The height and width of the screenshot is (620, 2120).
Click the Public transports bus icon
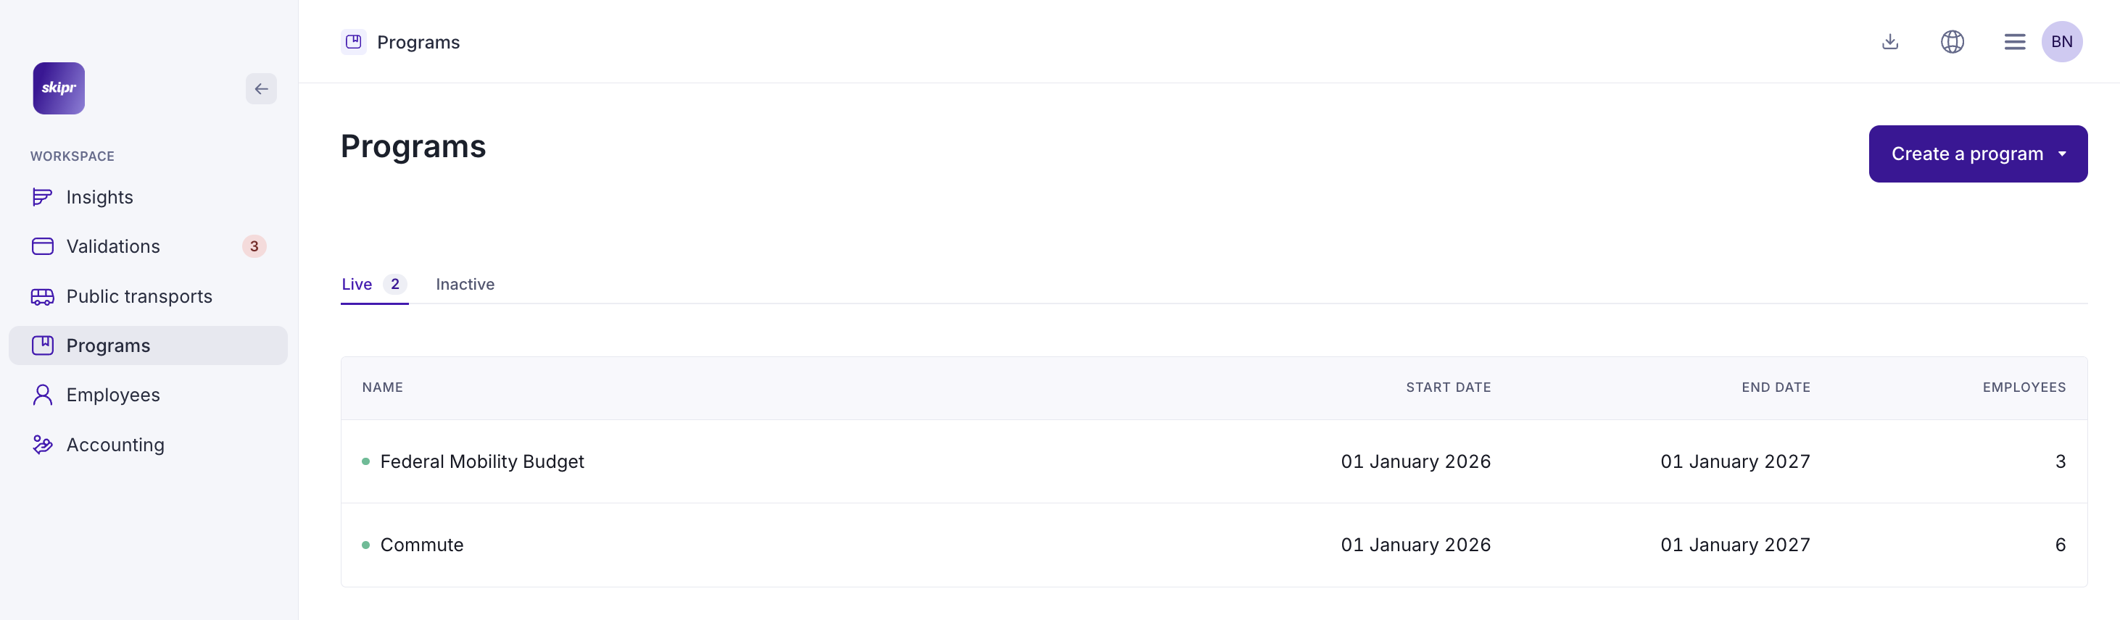(x=42, y=297)
